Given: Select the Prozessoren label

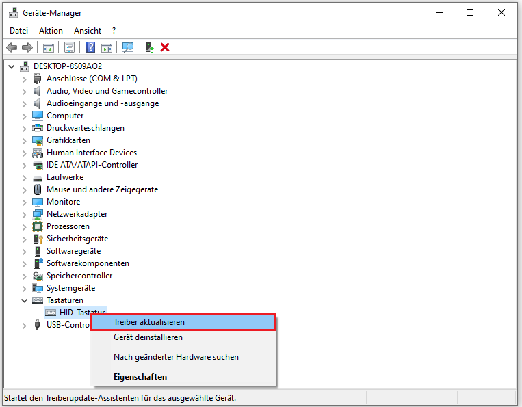Looking at the screenshot, I should [x=68, y=226].
